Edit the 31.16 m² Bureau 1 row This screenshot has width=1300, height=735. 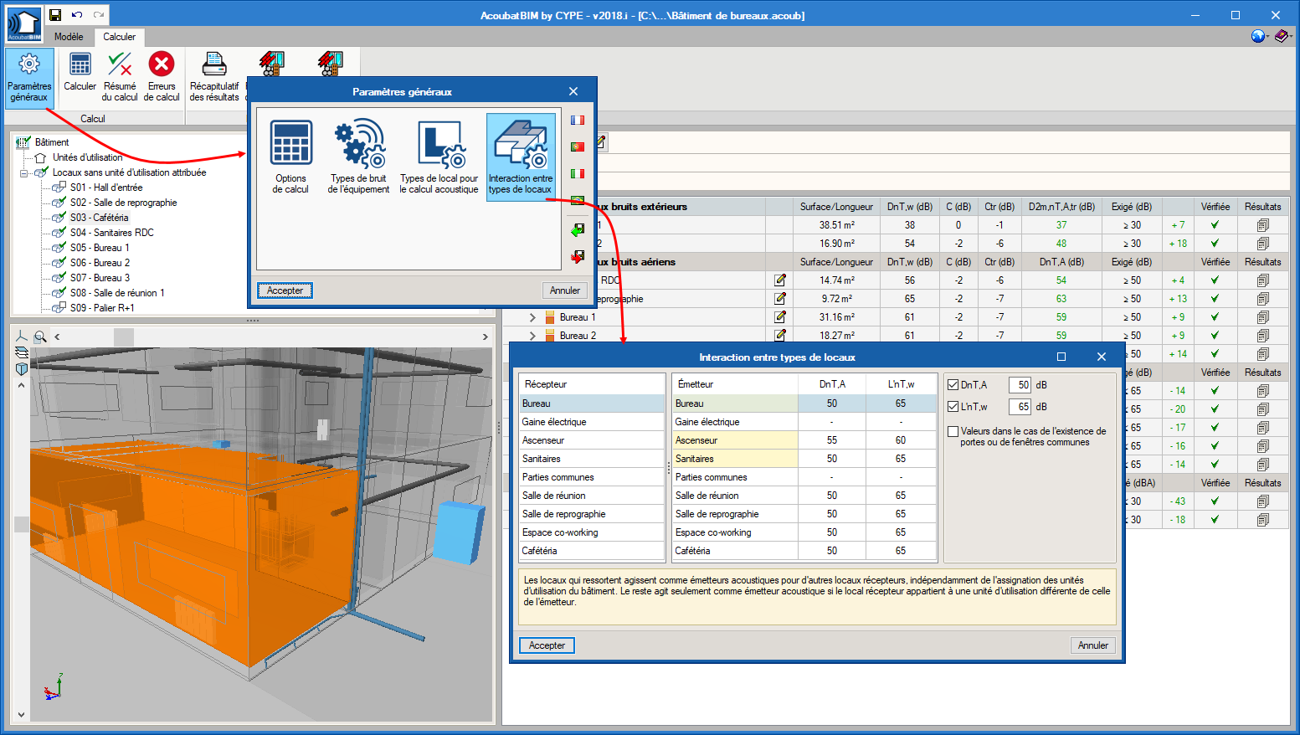pyautogui.click(x=780, y=317)
